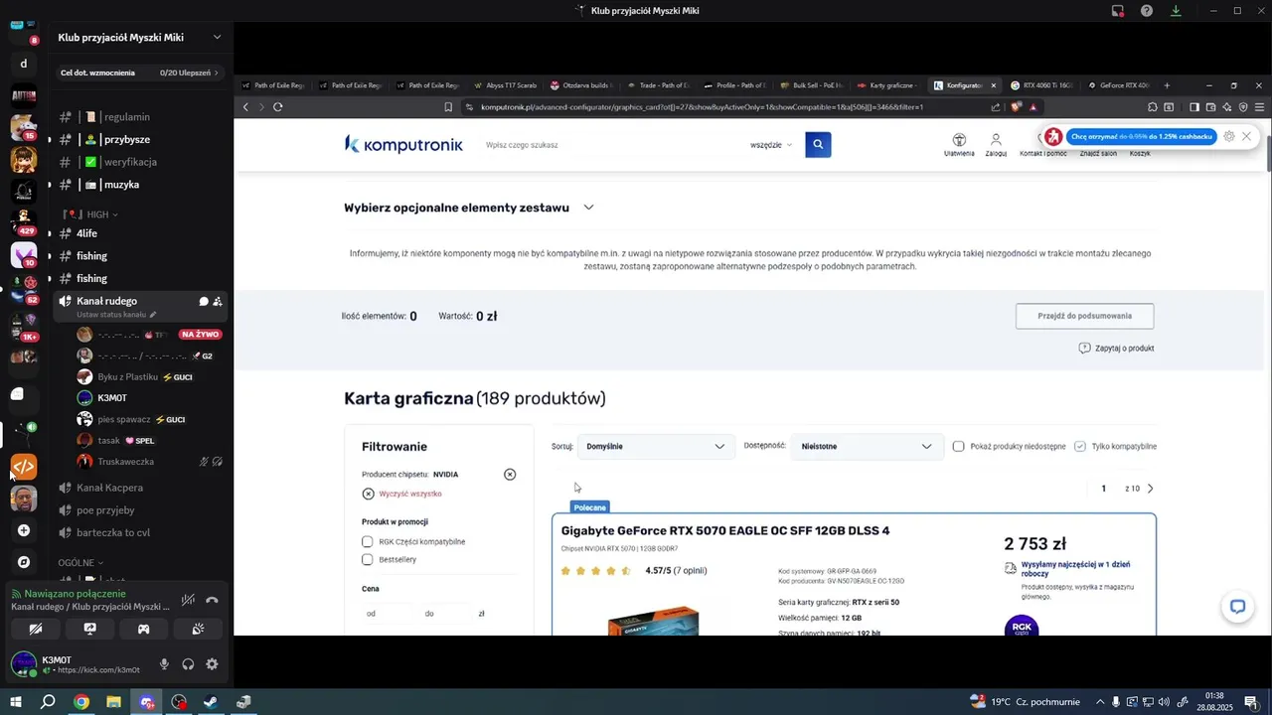Image resolution: width=1272 pixels, height=715 pixels.
Task: Check Bestsellery filter checkbox
Action: tap(368, 560)
